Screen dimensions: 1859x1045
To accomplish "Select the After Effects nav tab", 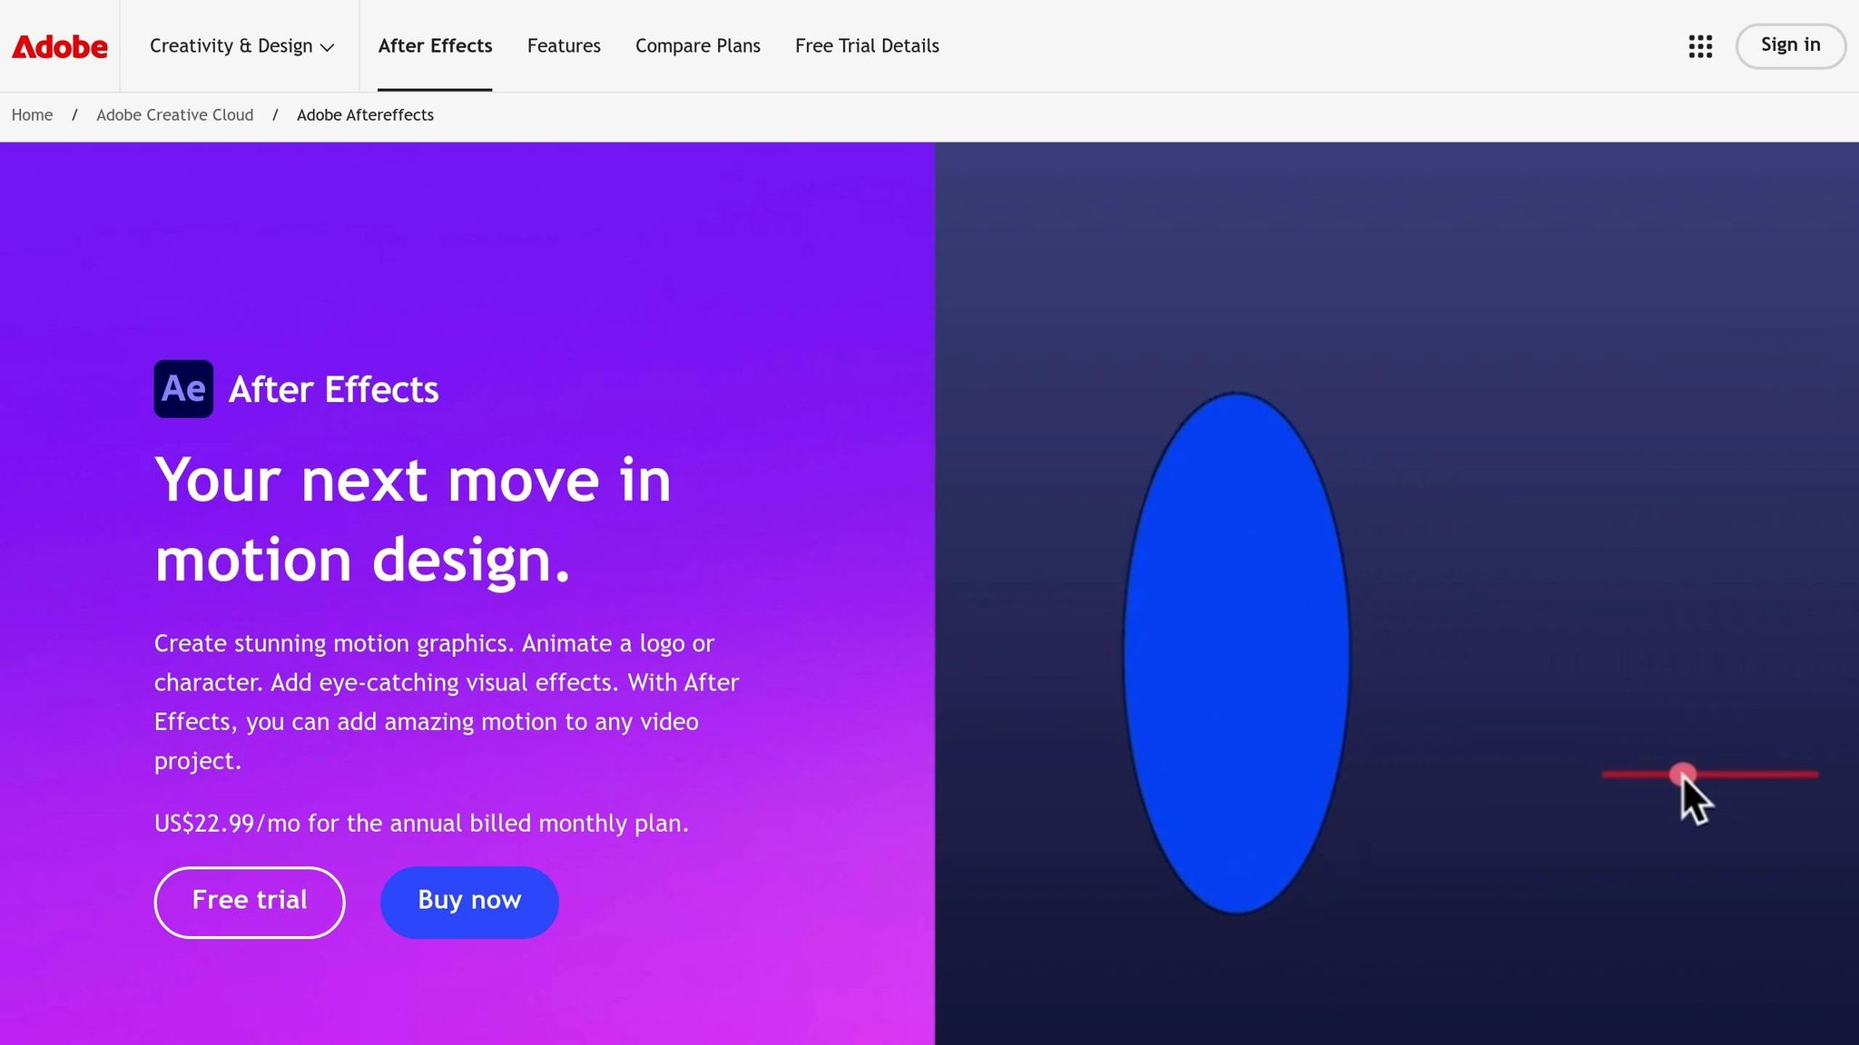I will [x=435, y=46].
